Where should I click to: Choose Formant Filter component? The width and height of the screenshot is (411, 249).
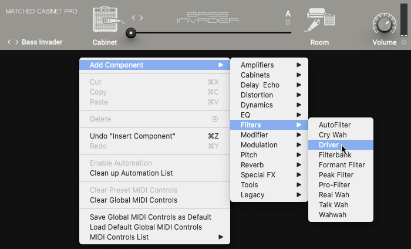point(341,164)
